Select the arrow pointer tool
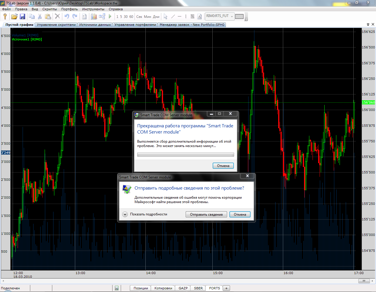 [165, 16]
